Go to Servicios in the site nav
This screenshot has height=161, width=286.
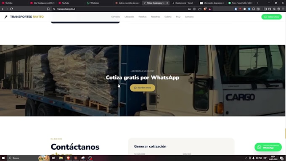[116, 17]
